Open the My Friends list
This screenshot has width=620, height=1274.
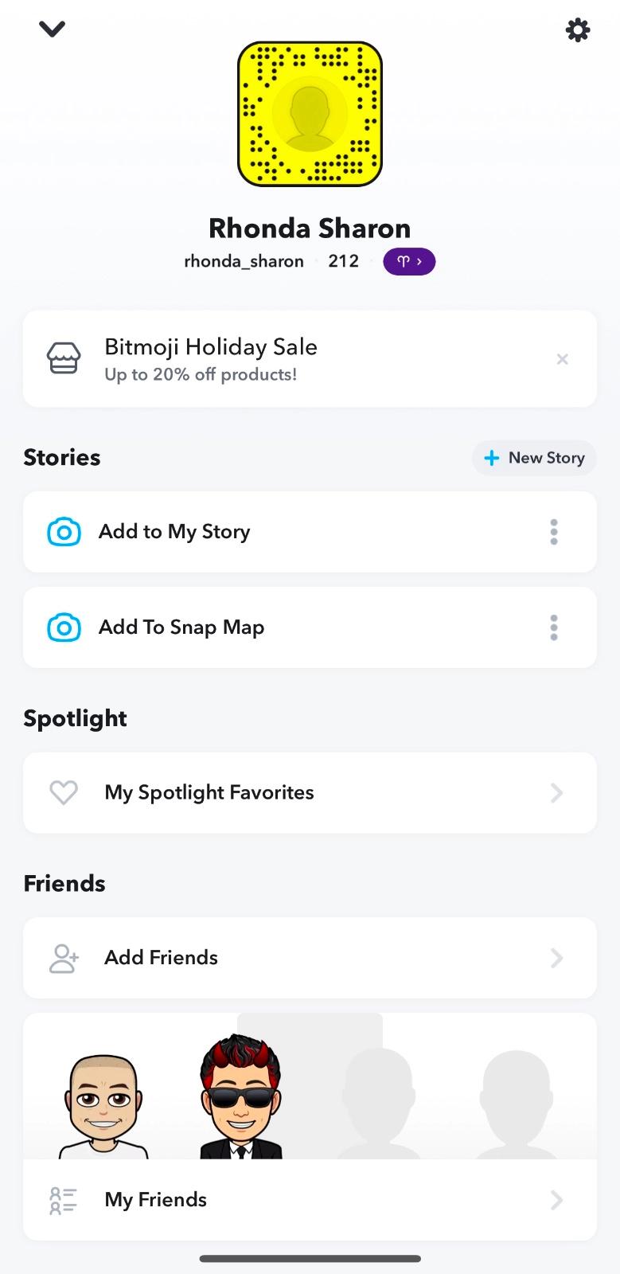click(310, 1200)
